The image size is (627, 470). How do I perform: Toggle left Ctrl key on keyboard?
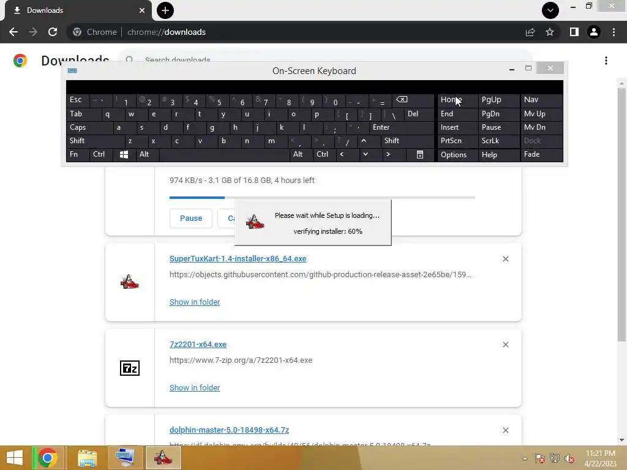pos(100,154)
